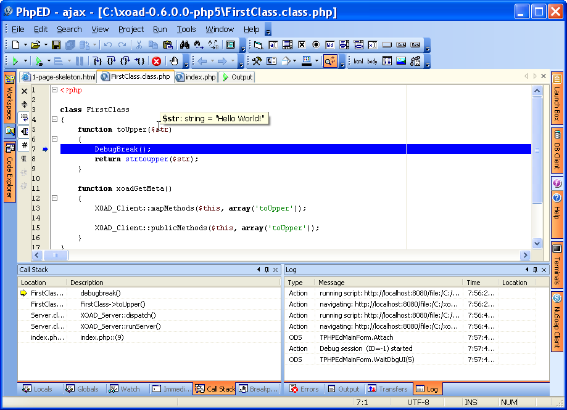Open settings with hammer and wrench icon
Image resolution: width=567 pixels, height=410 pixels.
pyautogui.click(x=257, y=61)
